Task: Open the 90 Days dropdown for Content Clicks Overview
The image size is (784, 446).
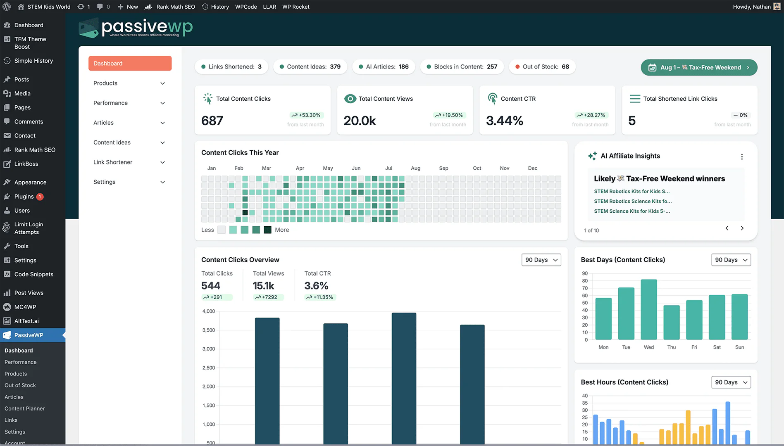Action: tap(541, 260)
